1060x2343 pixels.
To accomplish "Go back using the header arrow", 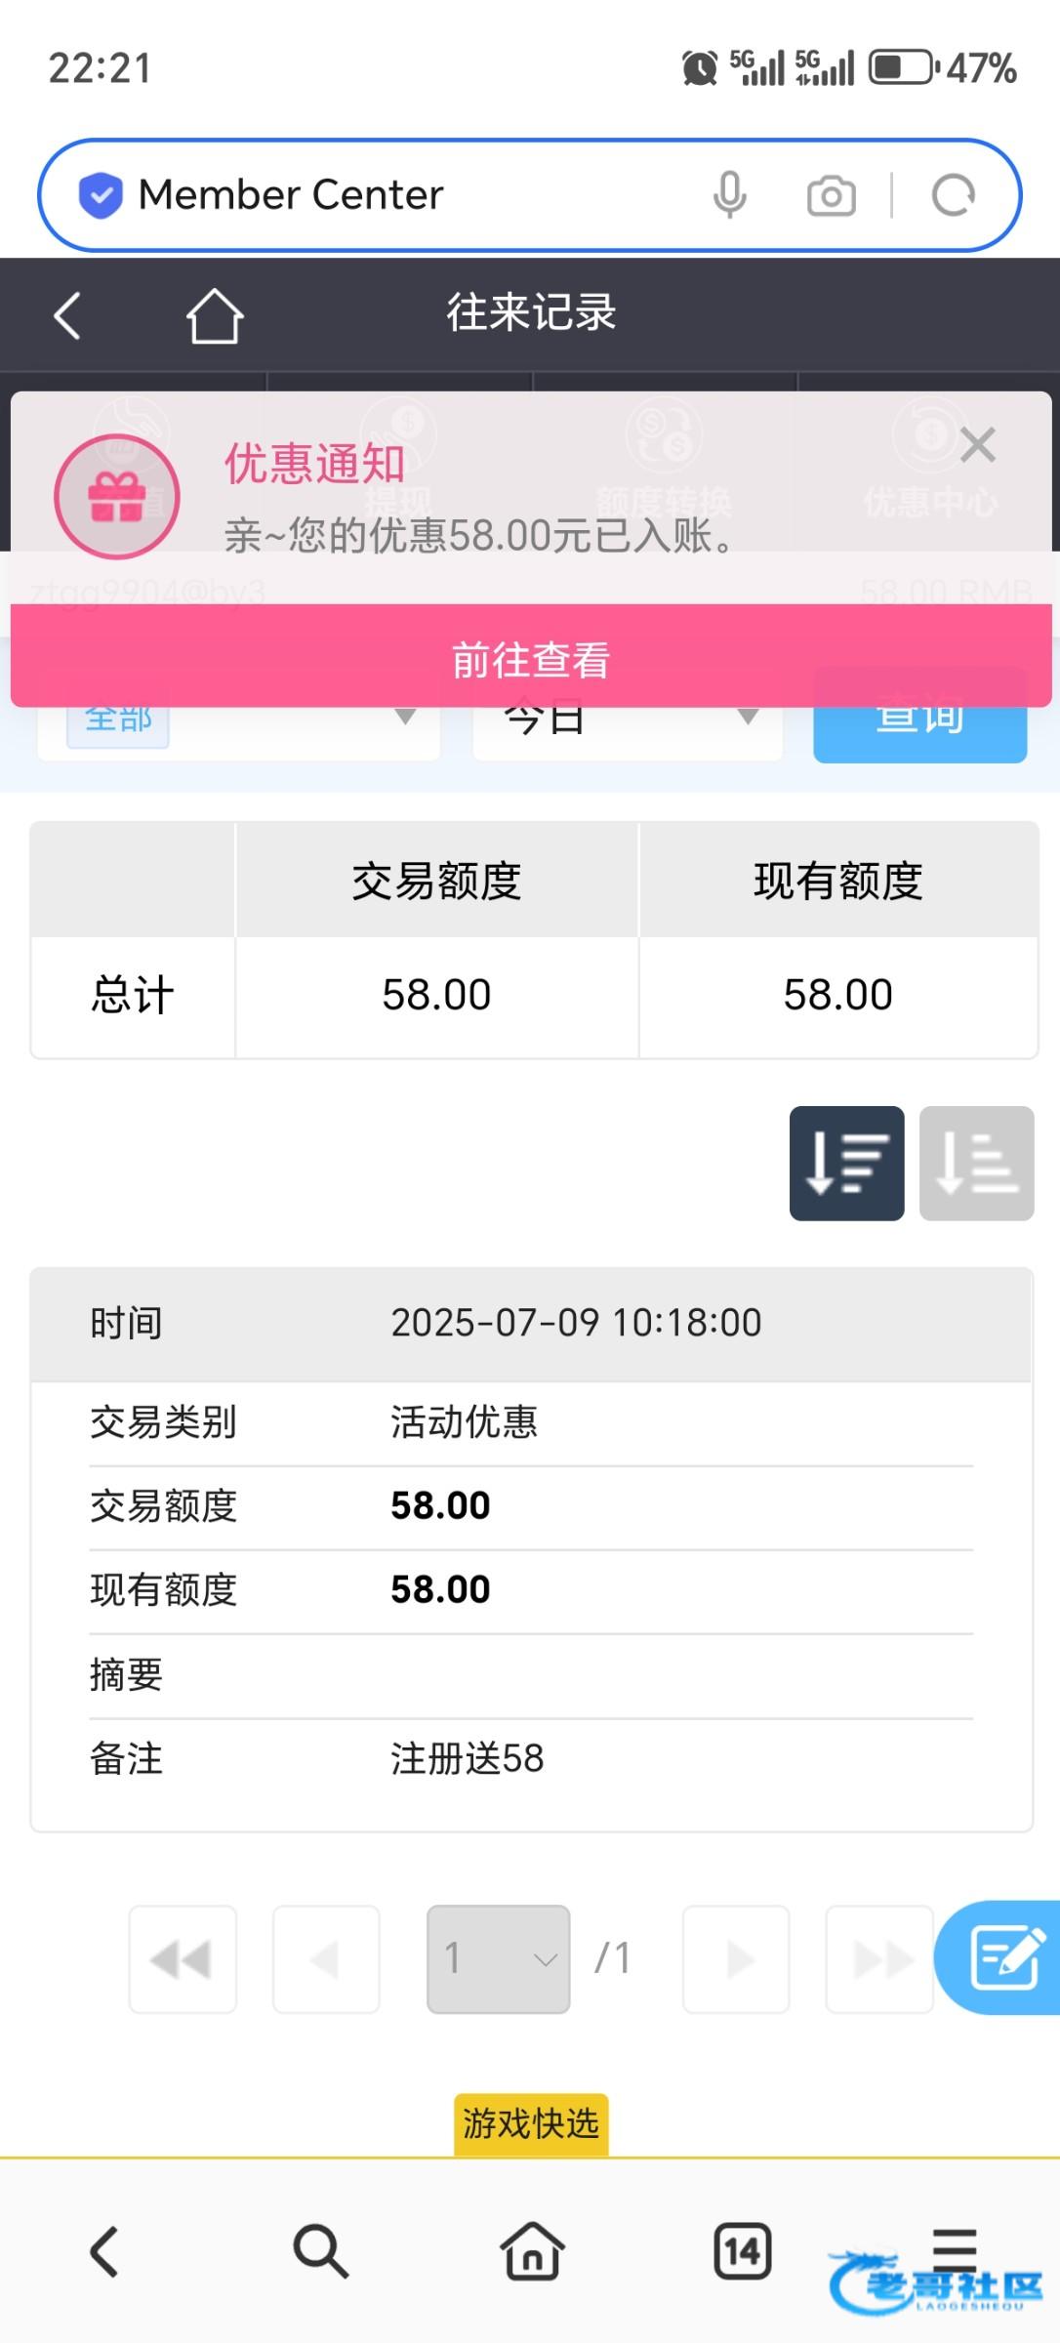I will pyautogui.click(x=67, y=315).
